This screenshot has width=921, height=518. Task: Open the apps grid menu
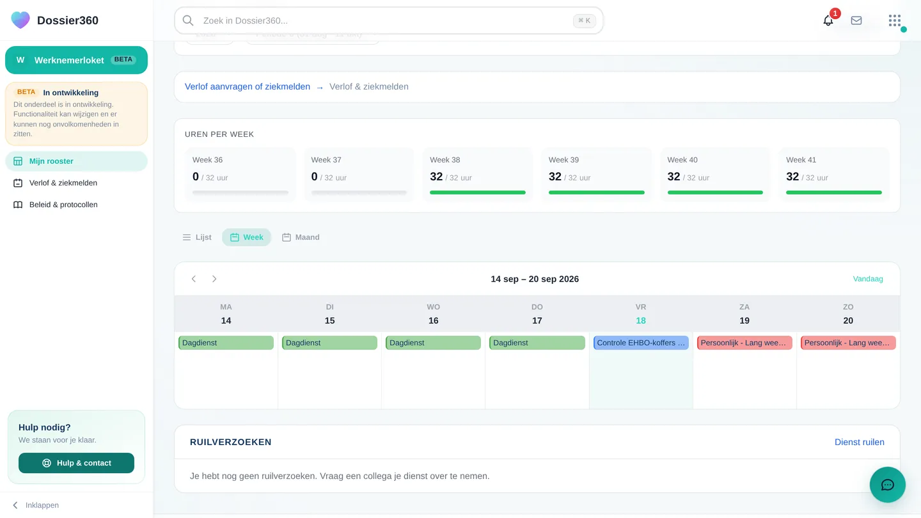tap(895, 20)
